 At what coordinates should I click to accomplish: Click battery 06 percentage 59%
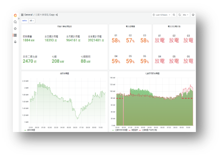point(145,61)
